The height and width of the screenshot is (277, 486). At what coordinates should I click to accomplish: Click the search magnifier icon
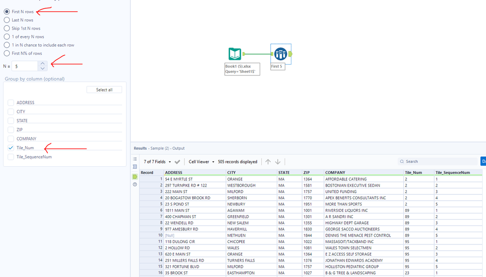(x=402, y=161)
